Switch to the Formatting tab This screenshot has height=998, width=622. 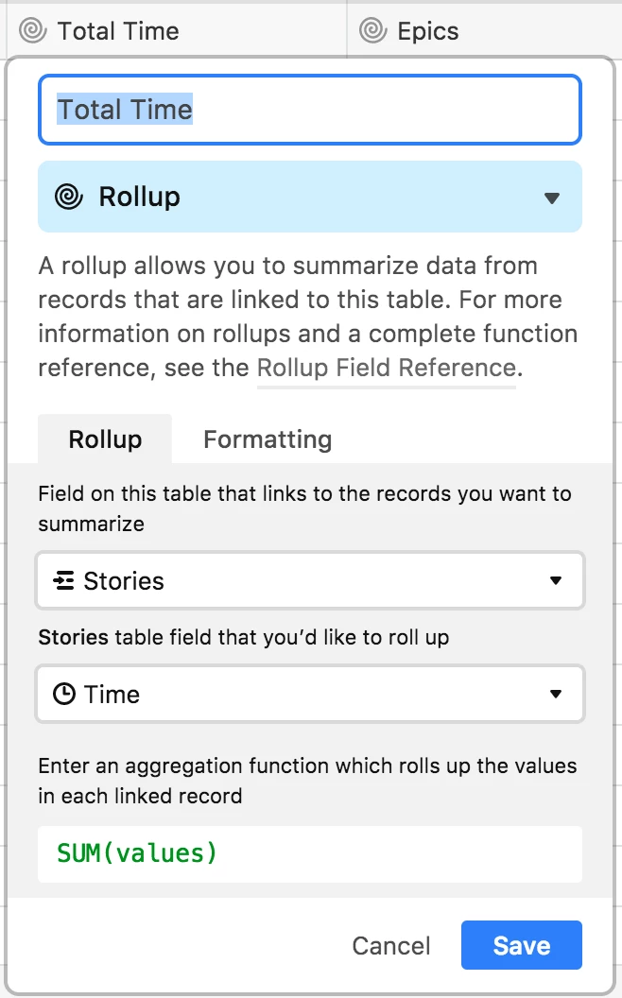tap(268, 439)
